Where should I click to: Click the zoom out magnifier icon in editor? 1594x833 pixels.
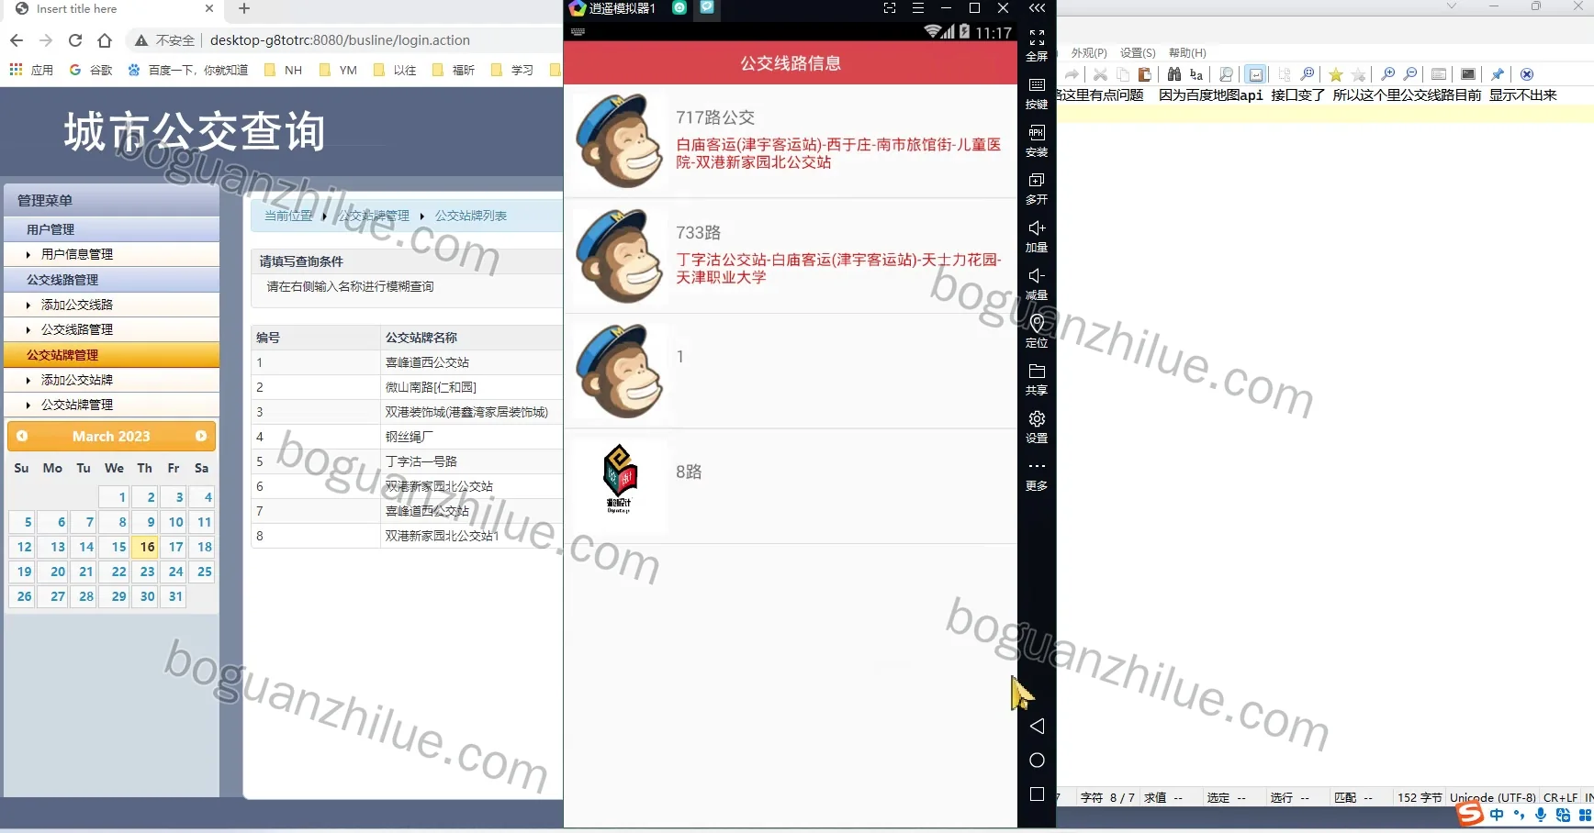[x=1411, y=74]
